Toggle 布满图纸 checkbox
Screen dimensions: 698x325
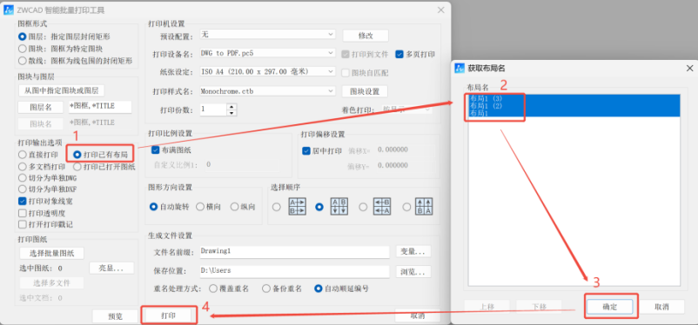pos(156,150)
